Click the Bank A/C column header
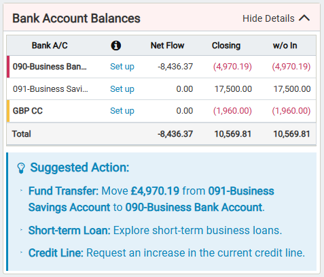This screenshot has width=324, height=277. click(50, 46)
